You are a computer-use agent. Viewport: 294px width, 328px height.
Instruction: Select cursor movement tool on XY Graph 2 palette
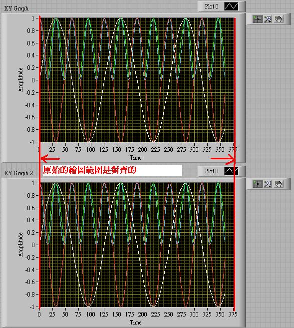[258, 184]
